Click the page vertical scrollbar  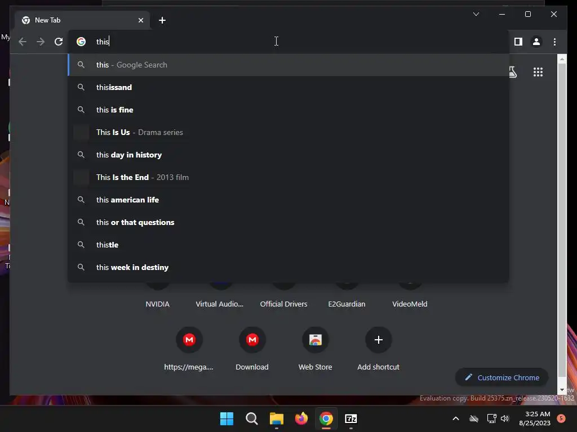(x=562, y=220)
